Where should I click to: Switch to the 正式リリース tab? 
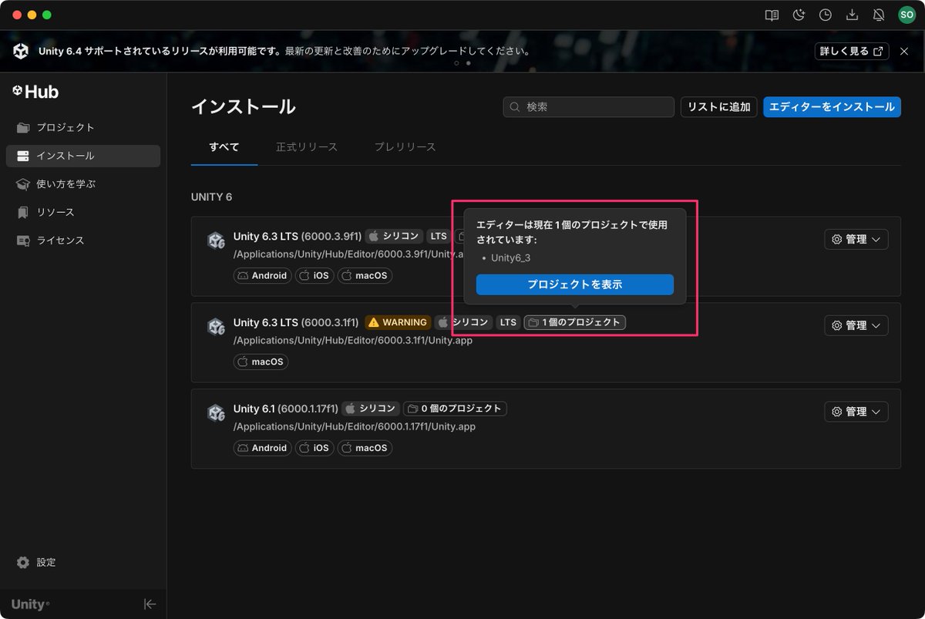tap(307, 146)
